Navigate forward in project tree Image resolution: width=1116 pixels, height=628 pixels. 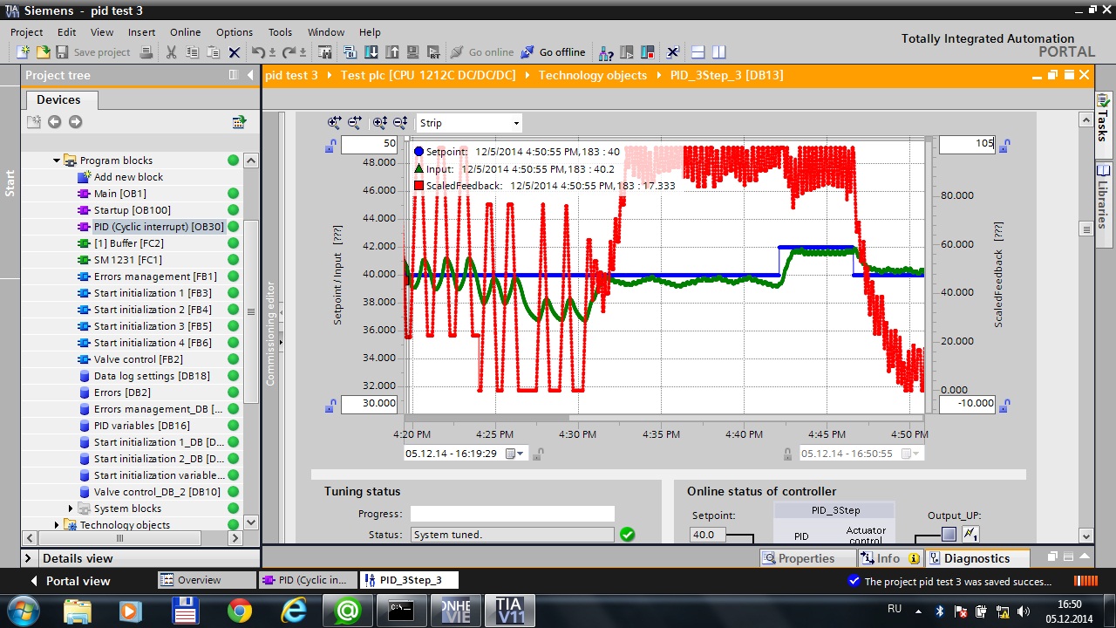point(75,122)
